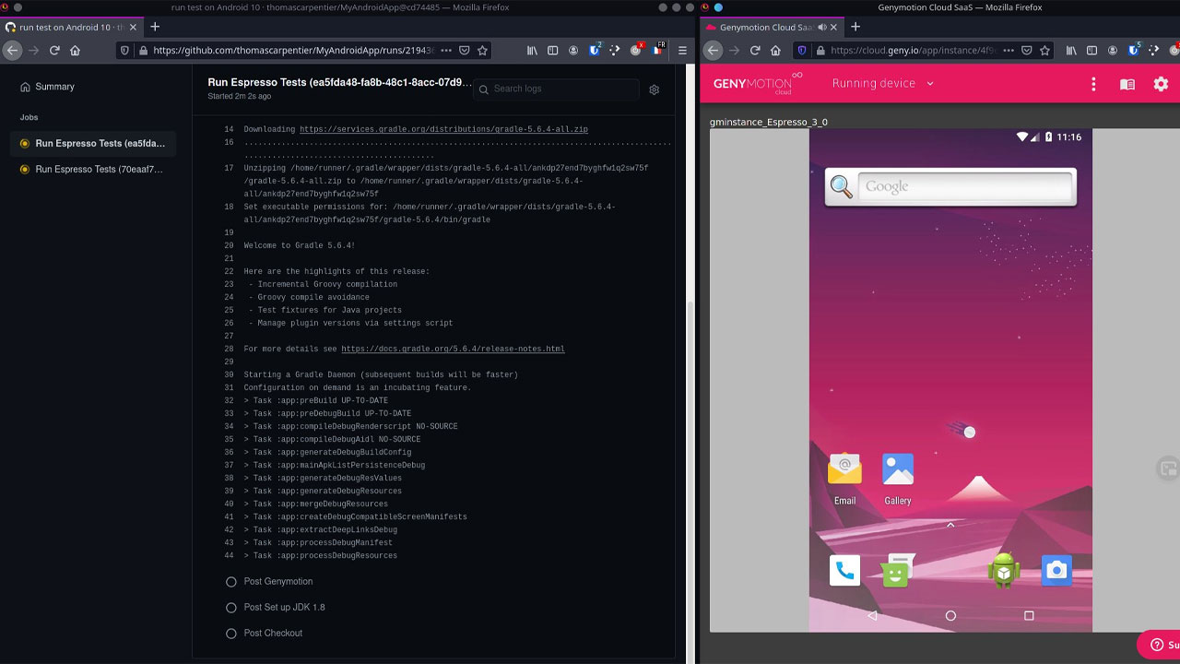
Task: Open the Gallery app on the Android screen
Action: 898,470
